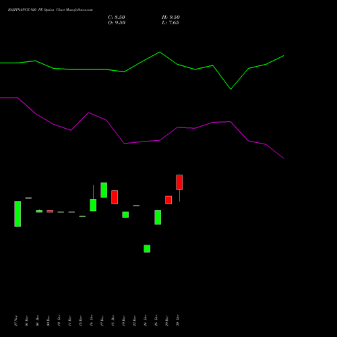The height and width of the screenshot is (337, 337).
Task: Select the '30 Dec' date label
Action: (177, 321)
